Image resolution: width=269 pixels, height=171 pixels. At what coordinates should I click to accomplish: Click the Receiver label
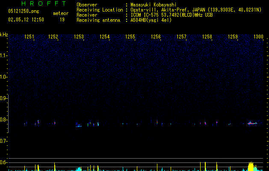point(87,15)
